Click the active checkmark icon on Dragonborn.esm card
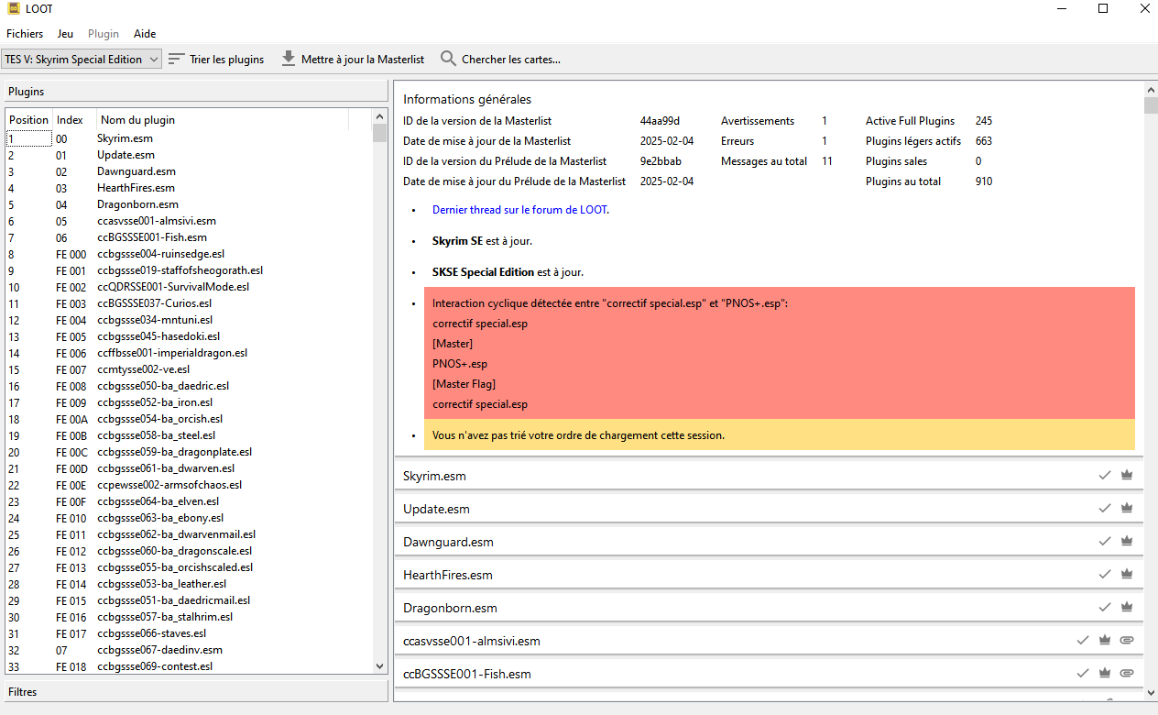 pos(1105,607)
